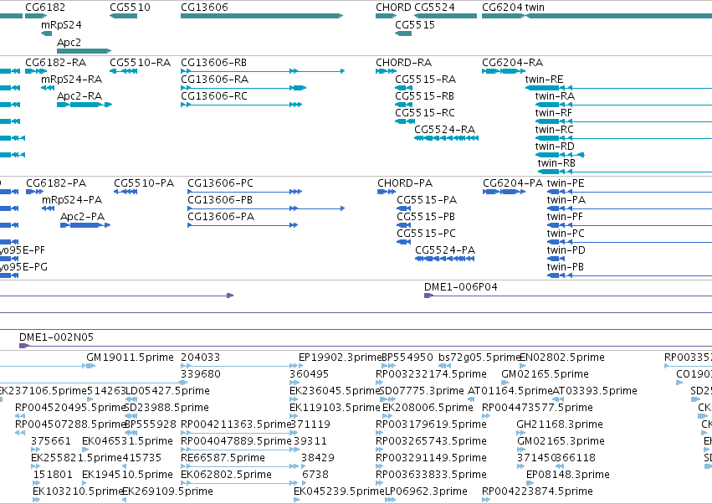The height and width of the screenshot is (504, 712).
Task: Click EST RE66587.5prime
Action: 223,458
